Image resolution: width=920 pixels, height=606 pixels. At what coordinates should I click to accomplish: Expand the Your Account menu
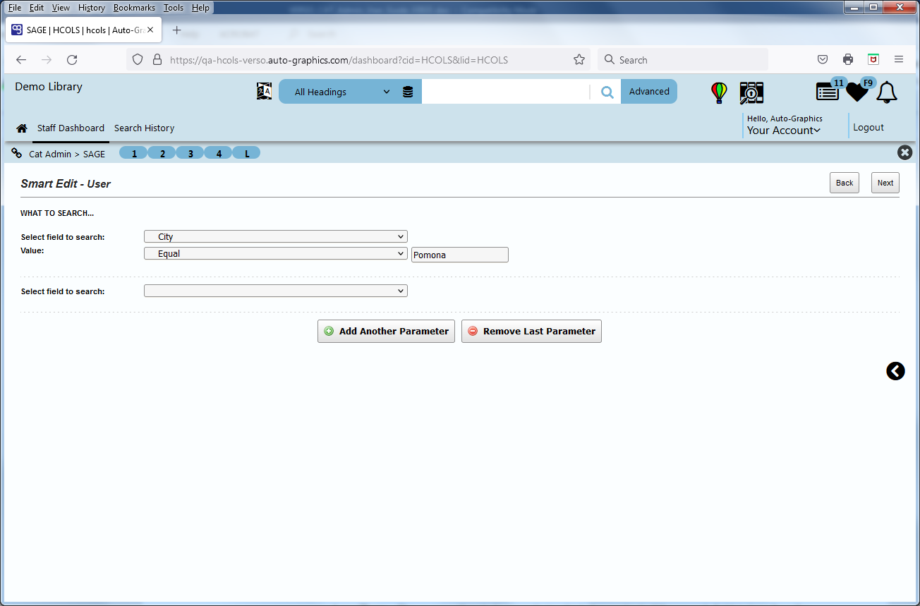pos(784,131)
